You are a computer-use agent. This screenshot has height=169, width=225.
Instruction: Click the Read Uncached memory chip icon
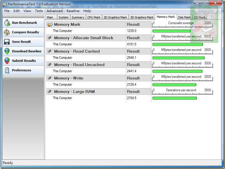tap(50, 65)
